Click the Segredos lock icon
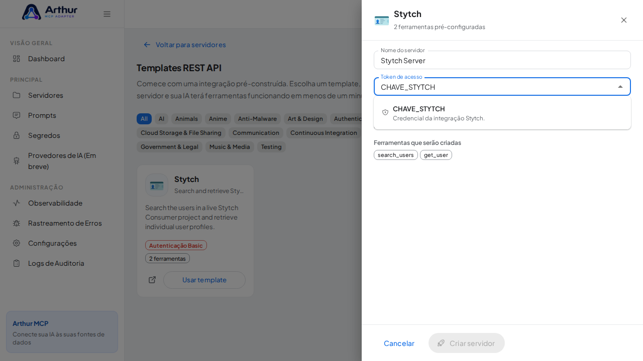The height and width of the screenshot is (361, 643). [x=17, y=135]
